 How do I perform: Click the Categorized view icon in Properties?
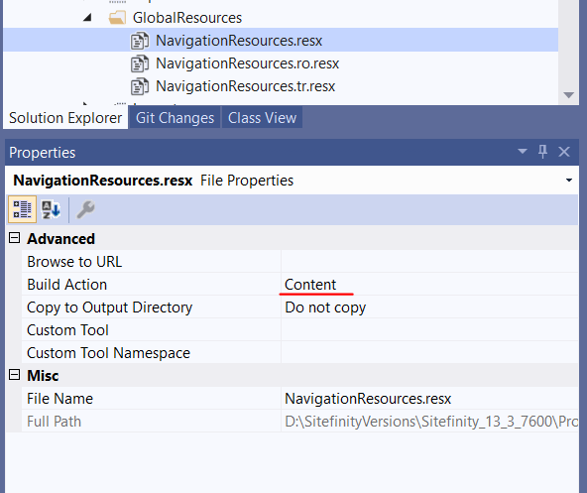click(22, 209)
